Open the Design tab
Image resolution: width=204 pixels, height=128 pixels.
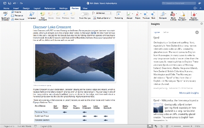[26, 8]
